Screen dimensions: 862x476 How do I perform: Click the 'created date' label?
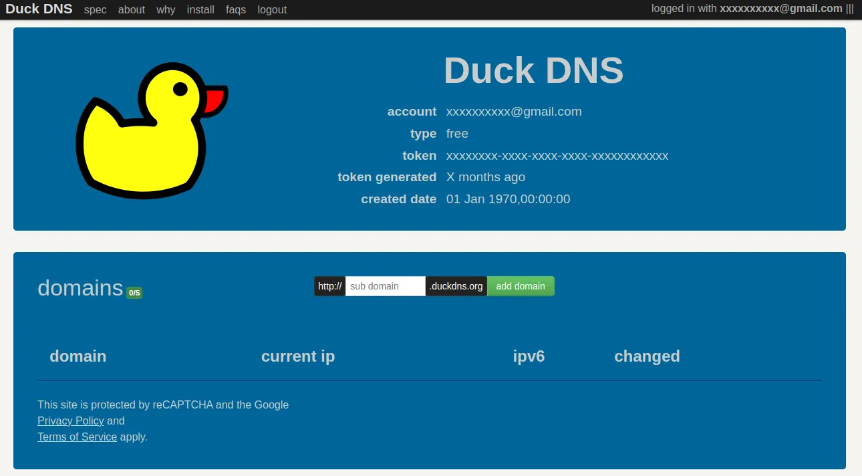click(x=399, y=199)
